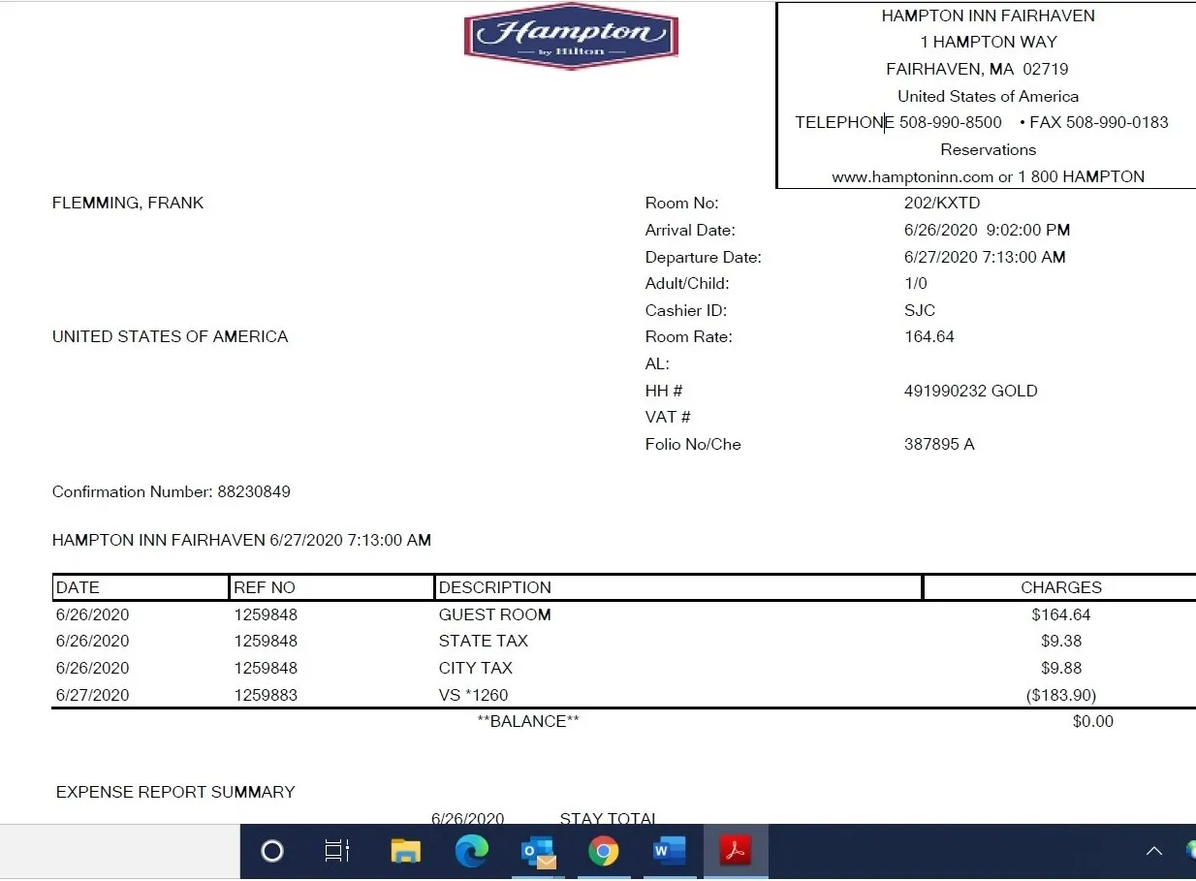Launch Google Chrome from the taskbar
The height and width of the screenshot is (881, 1196).
[603, 851]
